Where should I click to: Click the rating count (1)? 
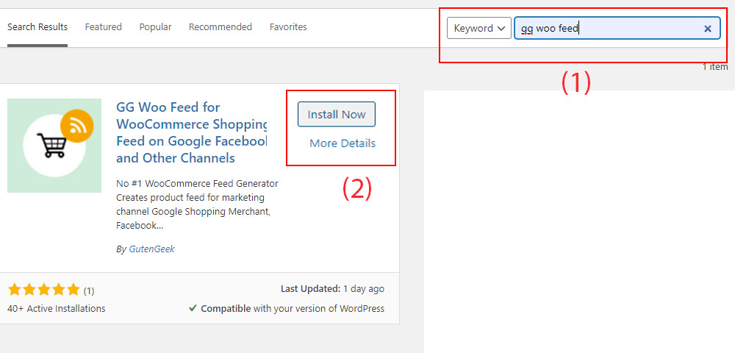pos(89,291)
